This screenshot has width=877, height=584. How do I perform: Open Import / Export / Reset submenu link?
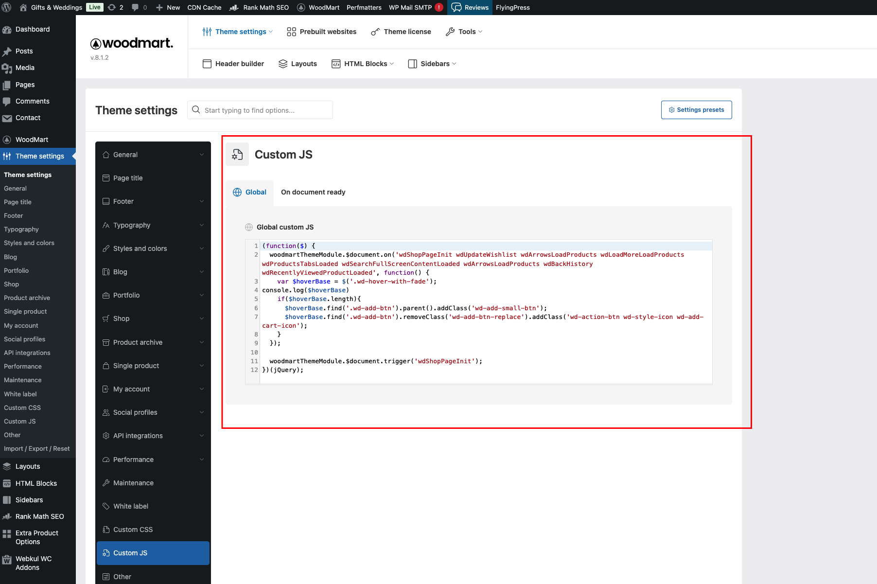tap(37, 449)
